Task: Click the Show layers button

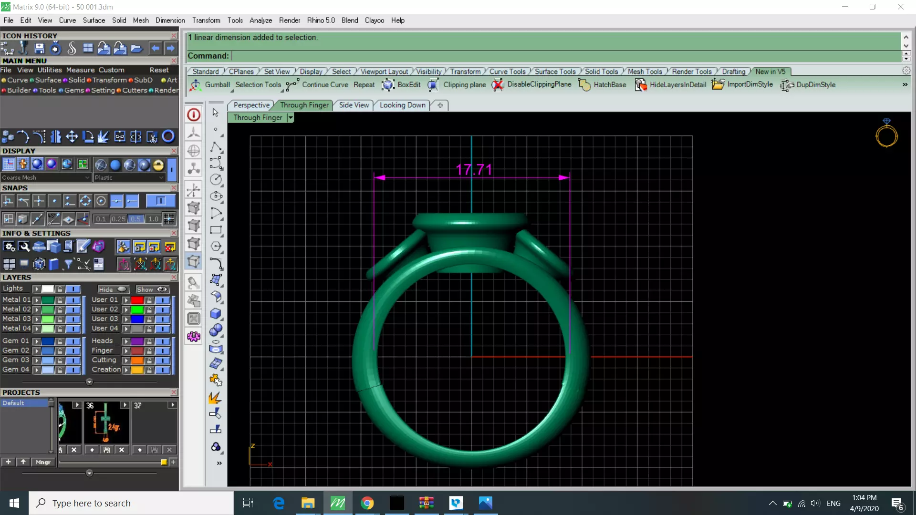Action: point(152,289)
